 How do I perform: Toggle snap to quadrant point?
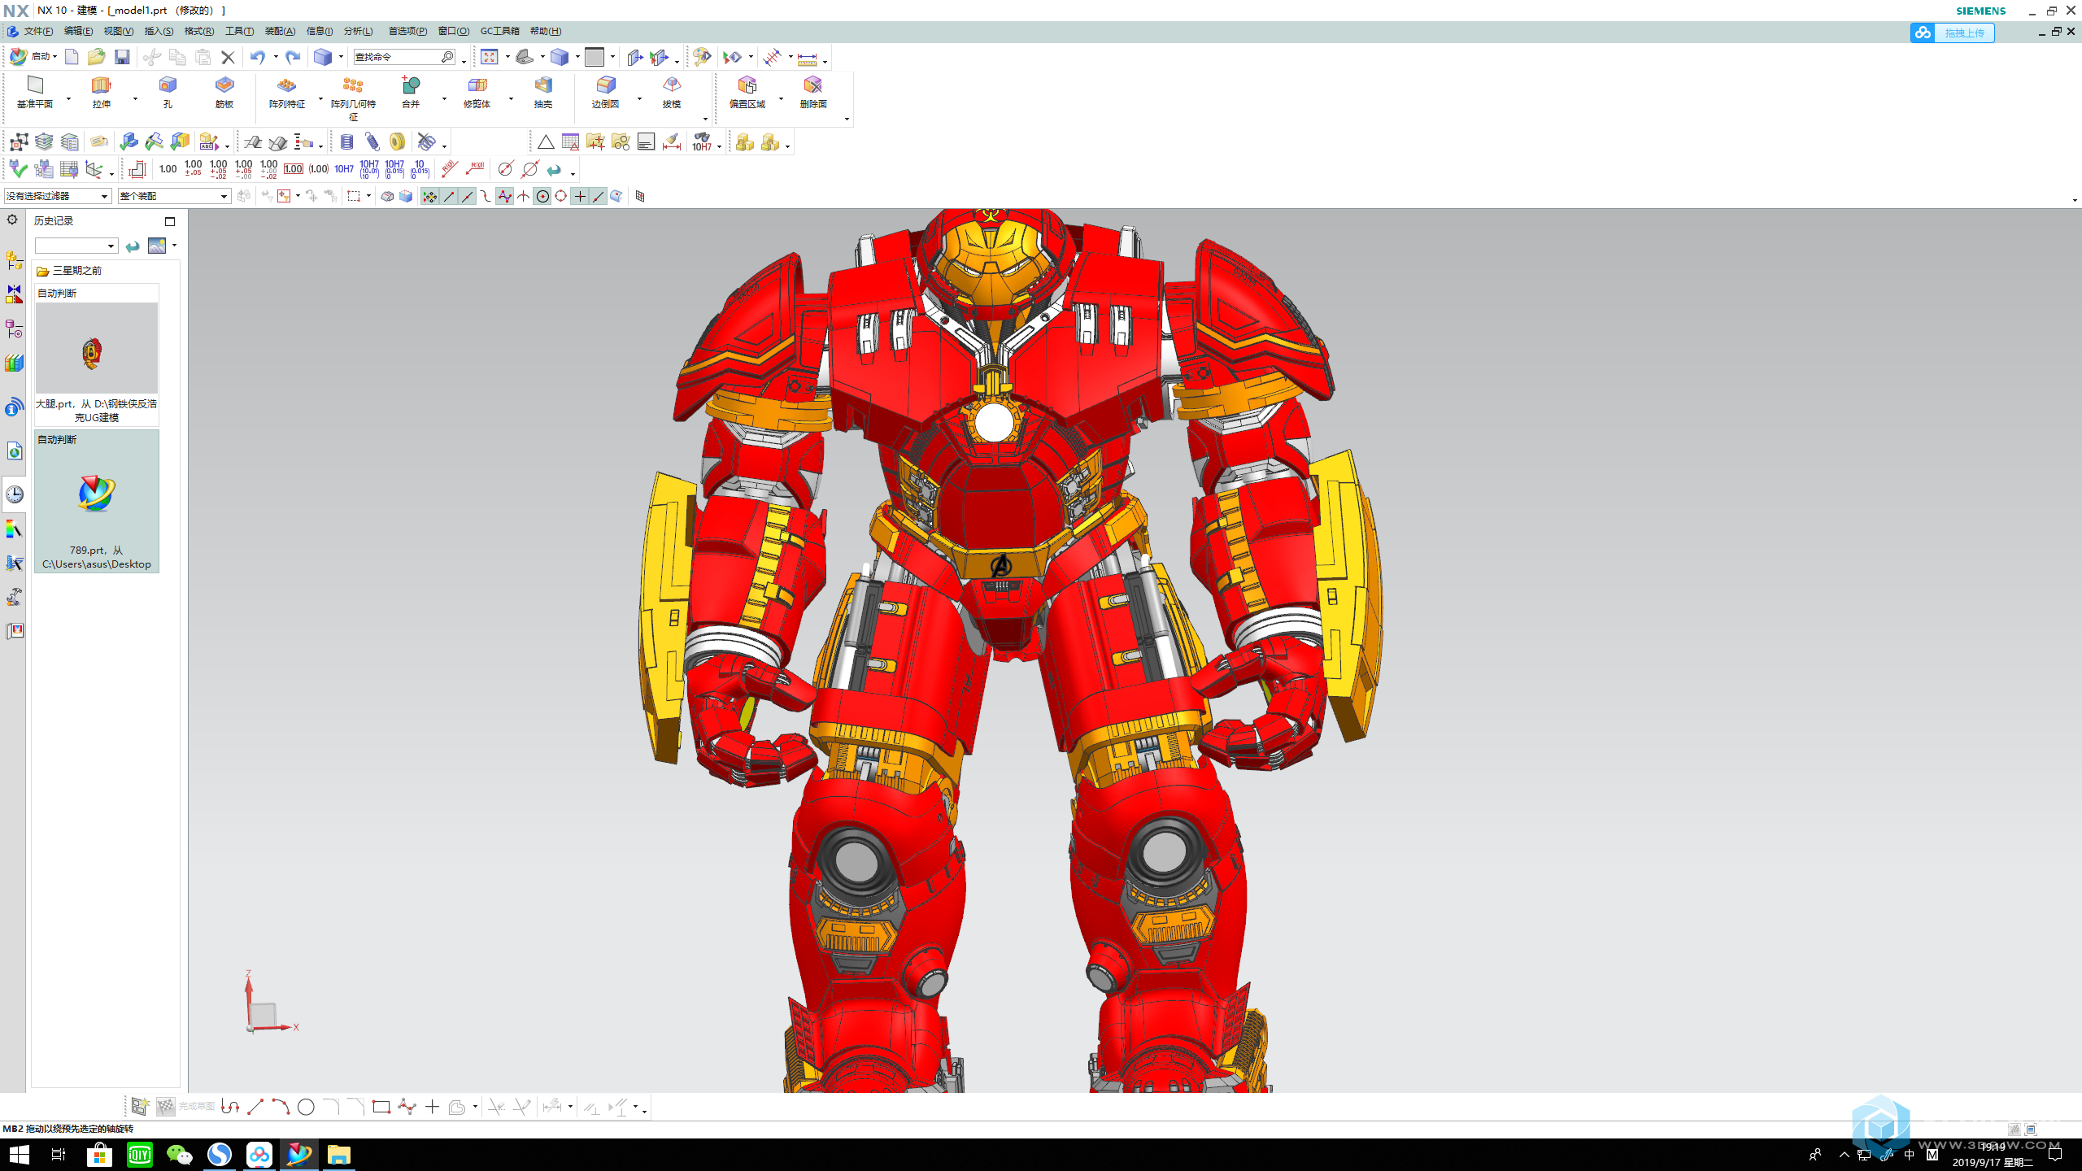(x=561, y=196)
